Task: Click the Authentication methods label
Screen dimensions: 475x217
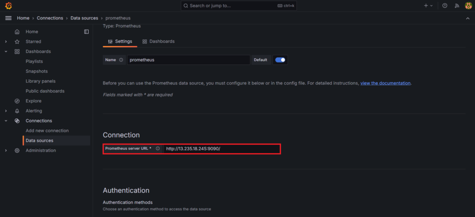Action: coord(128,202)
